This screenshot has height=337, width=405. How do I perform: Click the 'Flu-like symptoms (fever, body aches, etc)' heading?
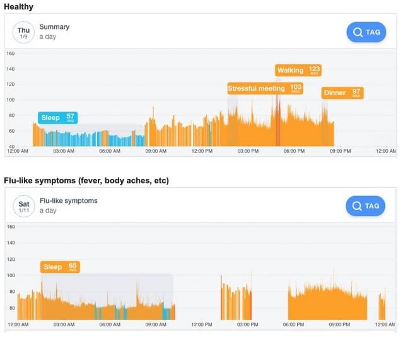pos(86,181)
